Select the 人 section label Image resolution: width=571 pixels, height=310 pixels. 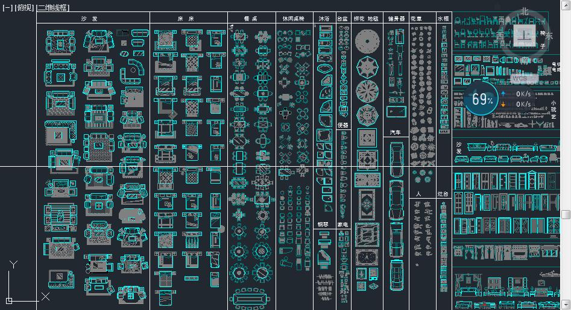418,194
